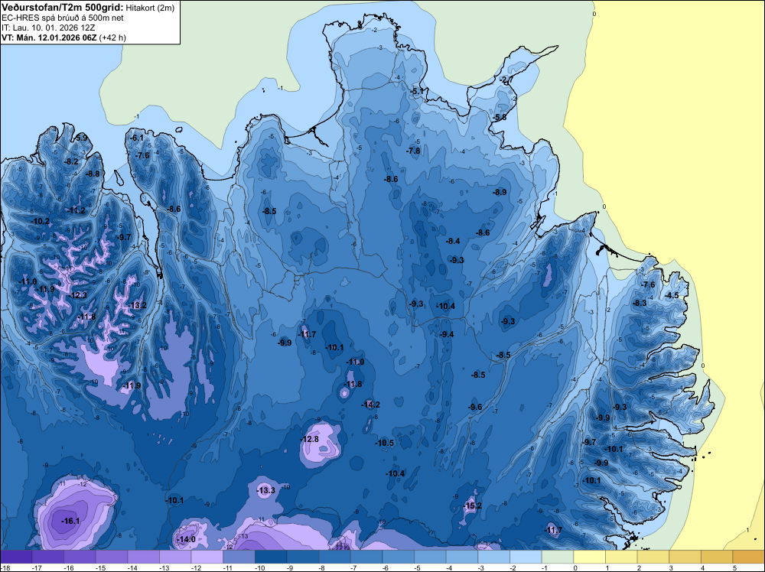
Task: Pick the legend swatch between -2 and -1
Action: (526, 557)
